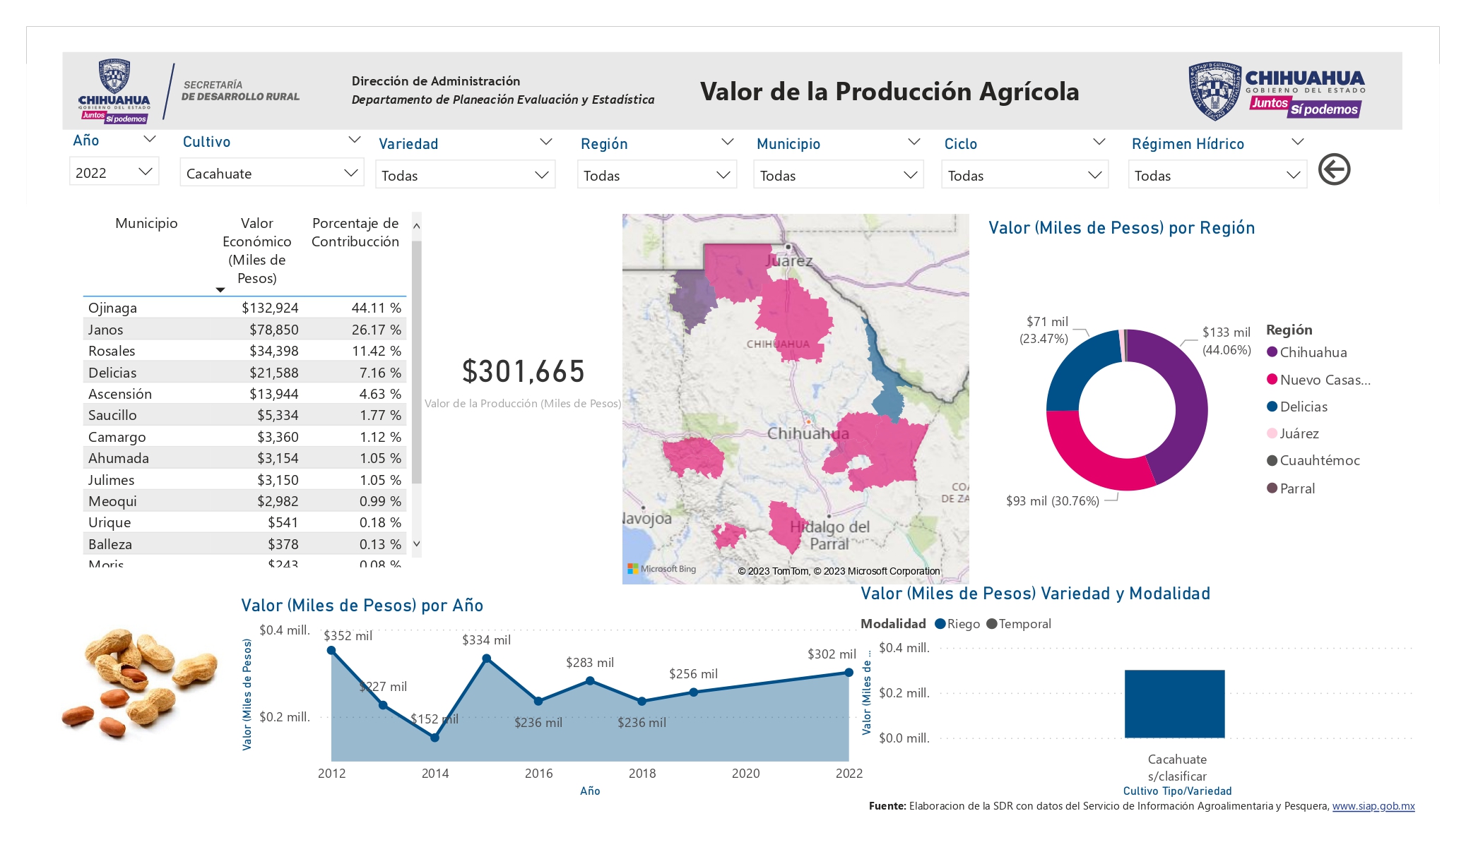Click the Chihuahua Secretaría de Desarrollo Rural logo
The image size is (1466, 847).
[x=189, y=92]
